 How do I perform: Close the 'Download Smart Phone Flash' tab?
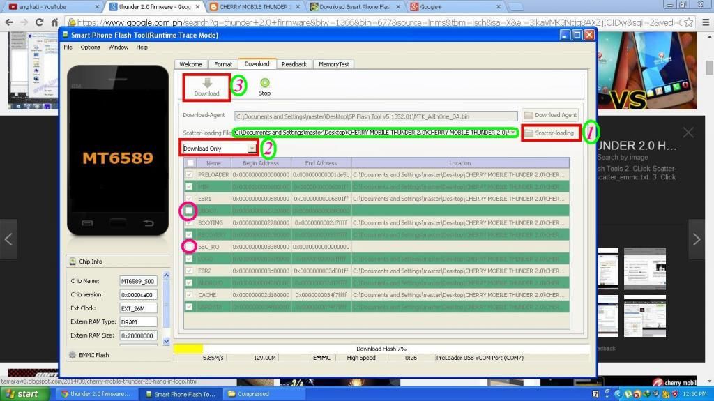[398, 7]
